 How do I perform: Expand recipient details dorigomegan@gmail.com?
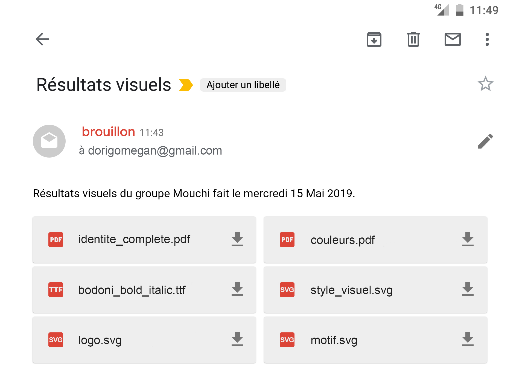[150, 151]
